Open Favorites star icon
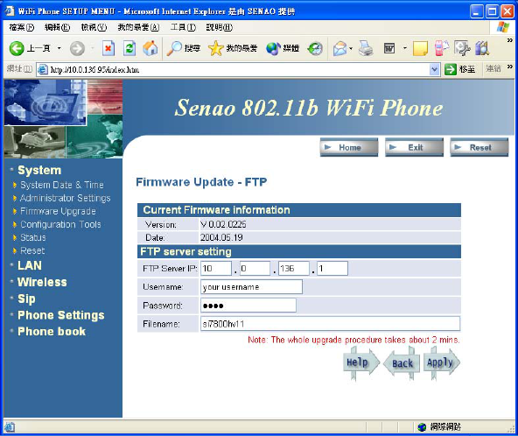518x436 pixels. (x=216, y=49)
